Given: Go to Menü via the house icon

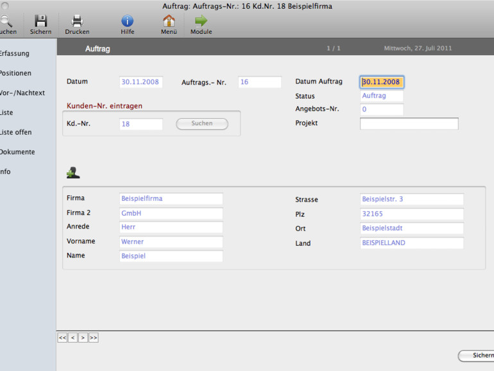Looking at the screenshot, I should [169, 21].
